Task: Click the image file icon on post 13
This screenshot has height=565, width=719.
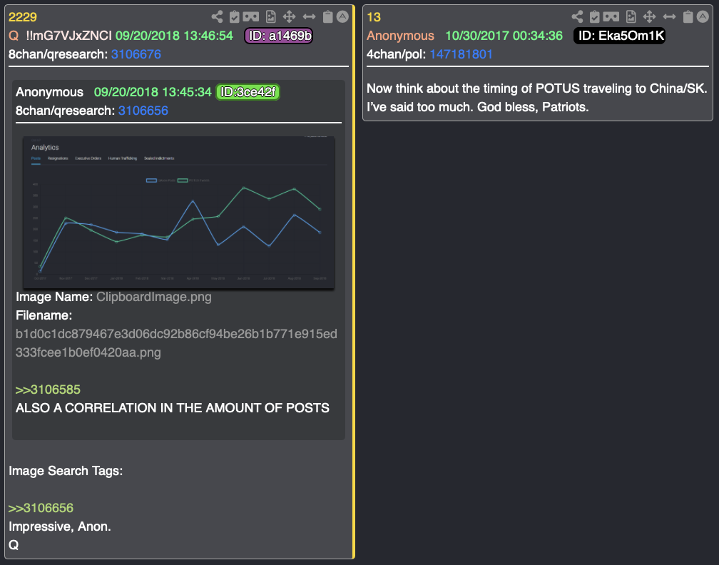Action: 631,17
